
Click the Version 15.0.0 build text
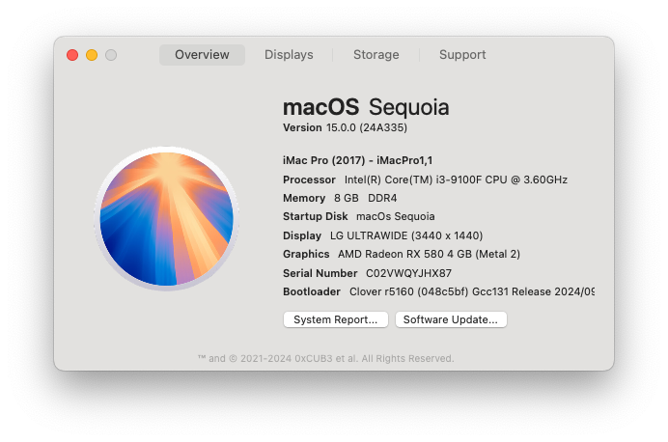[345, 127]
